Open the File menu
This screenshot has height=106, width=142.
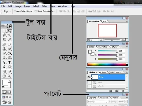click(3, 6)
